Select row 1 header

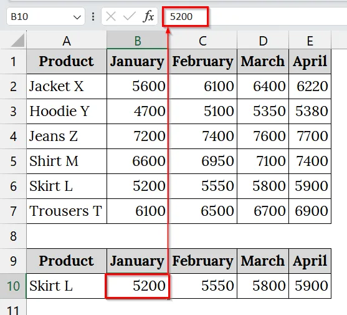13,62
